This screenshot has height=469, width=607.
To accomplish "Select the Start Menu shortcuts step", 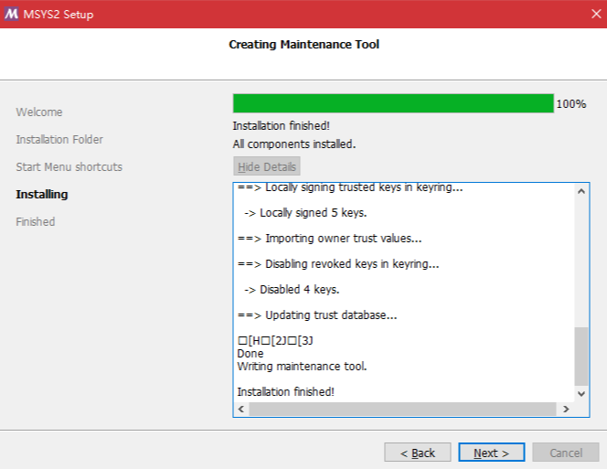I will click(x=69, y=167).
